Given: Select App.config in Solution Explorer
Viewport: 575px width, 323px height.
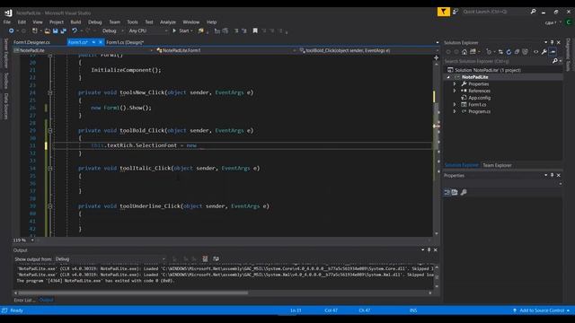Looking at the screenshot, I should (479, 98).
